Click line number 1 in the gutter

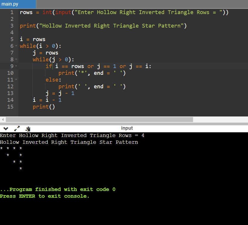tap(12, 12)
